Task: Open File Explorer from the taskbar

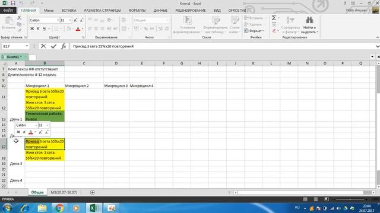Action: (x=42, y=208)
